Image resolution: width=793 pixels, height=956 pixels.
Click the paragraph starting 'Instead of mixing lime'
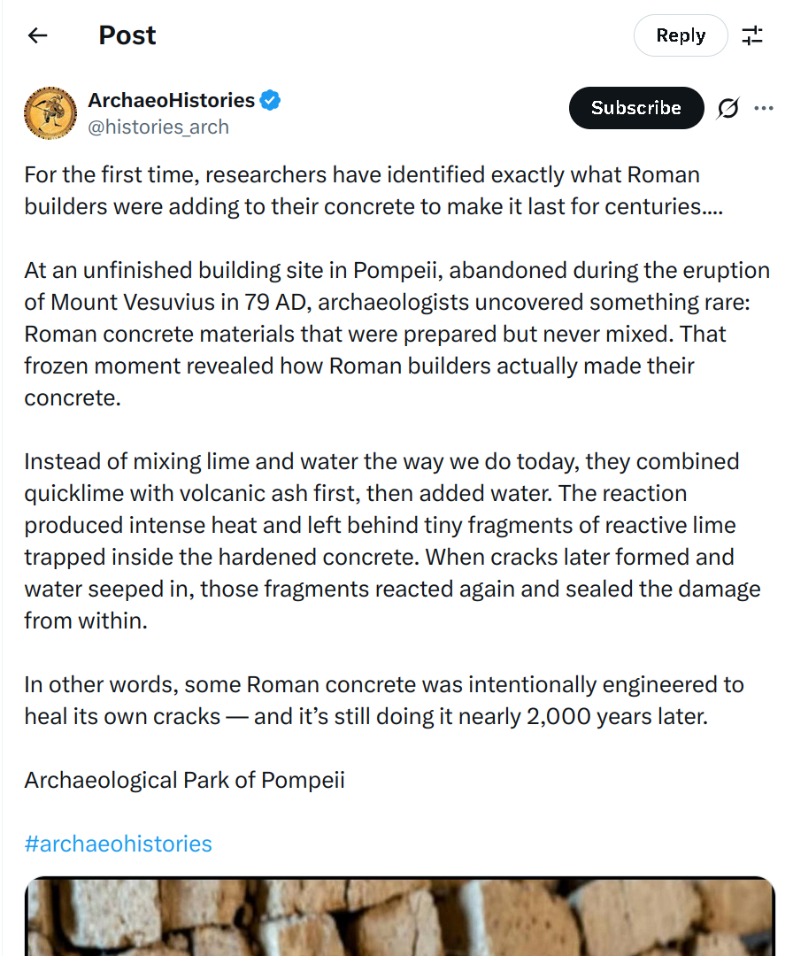(x=393, y=542)
